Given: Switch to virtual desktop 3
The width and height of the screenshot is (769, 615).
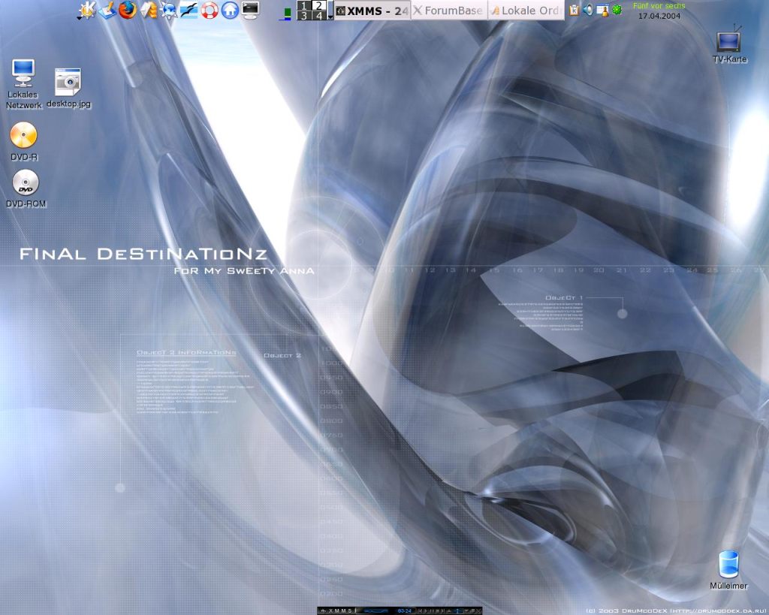Looking at the screenshot, I should click(304, 16).
